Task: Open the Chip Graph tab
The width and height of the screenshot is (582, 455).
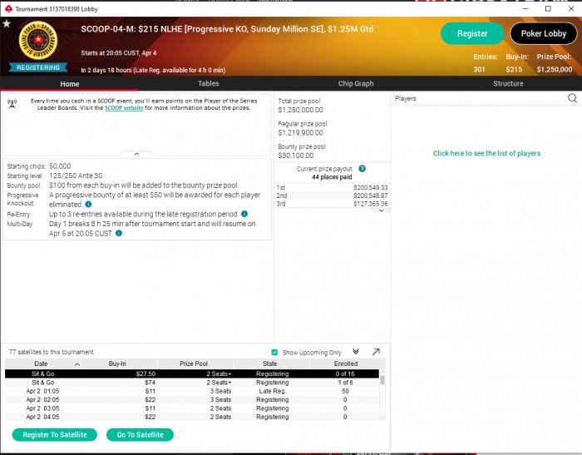Action: pyautogui.click(x=356, y=83)
